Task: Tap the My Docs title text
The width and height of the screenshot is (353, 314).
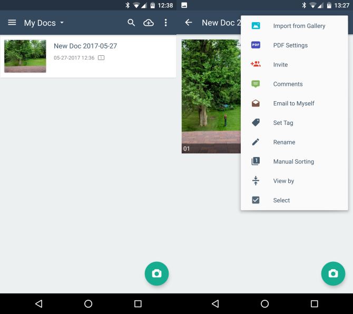Action: tap(40, 23)
